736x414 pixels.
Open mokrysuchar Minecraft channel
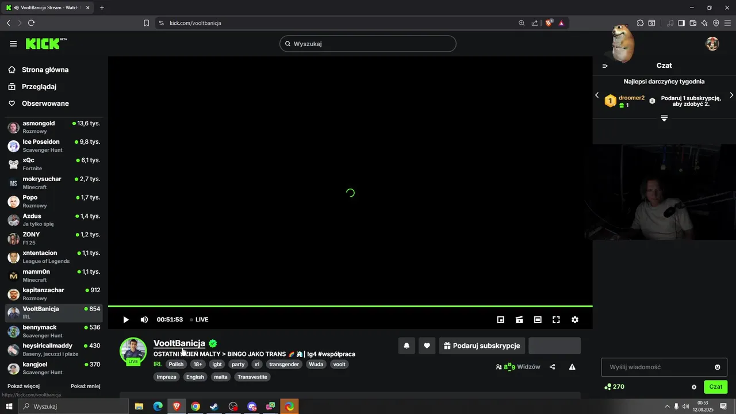54,183
